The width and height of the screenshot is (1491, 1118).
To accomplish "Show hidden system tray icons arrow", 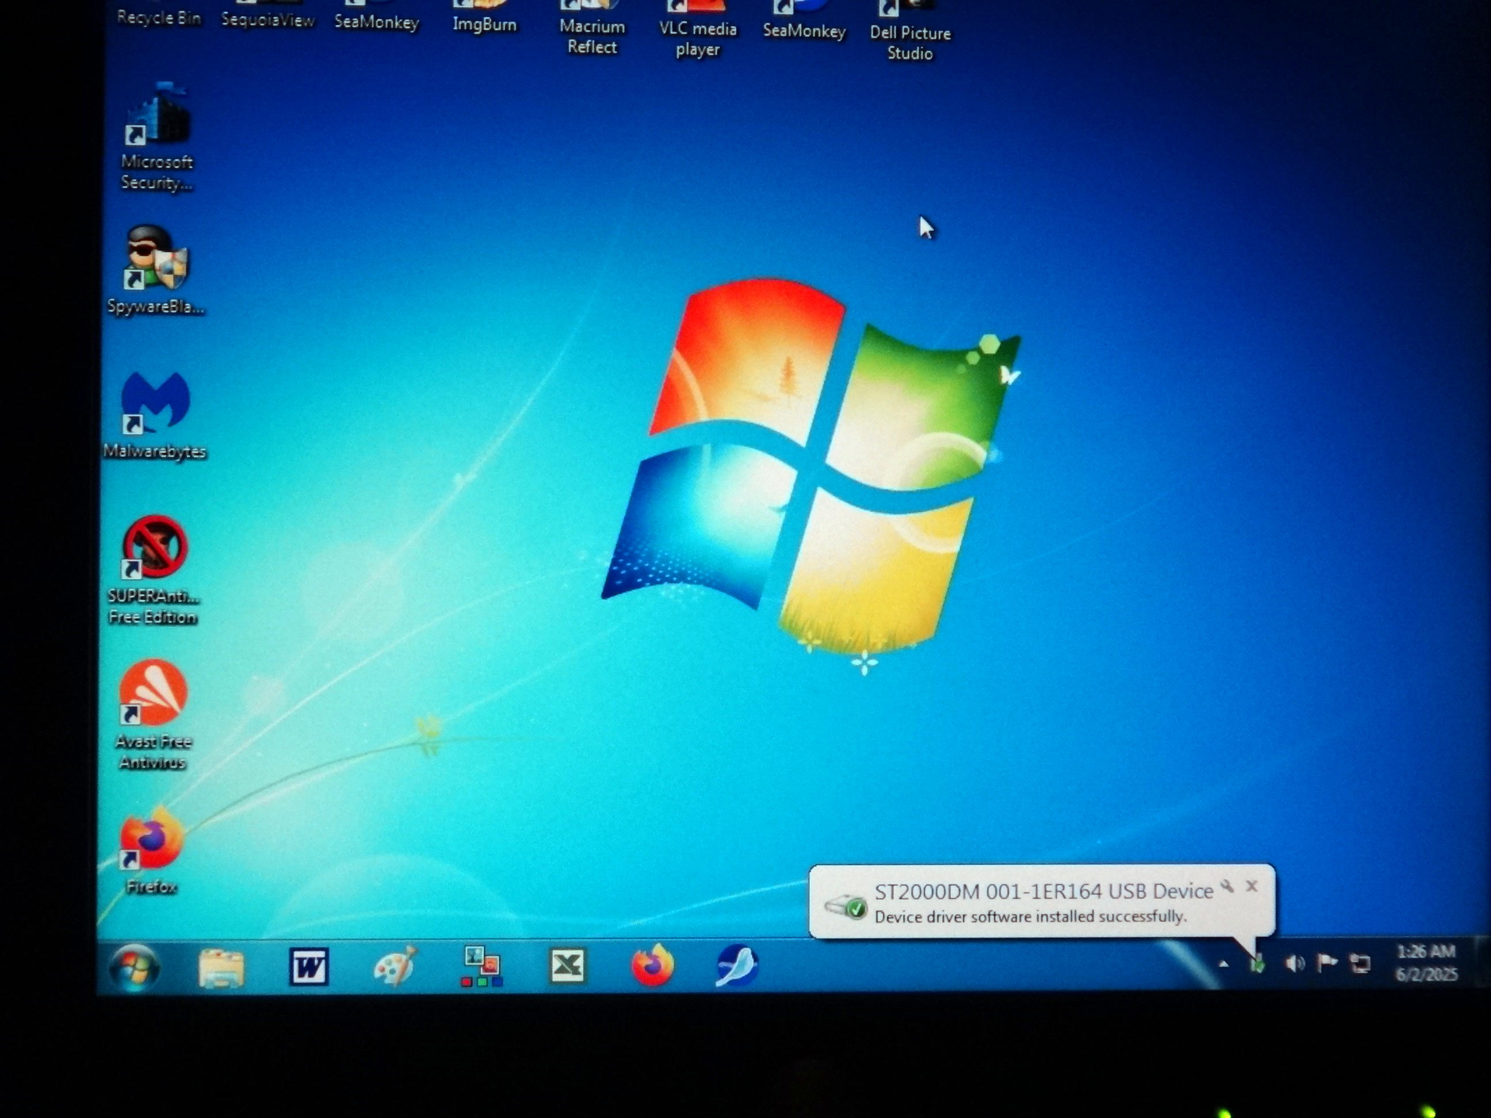I will click(1224, 964).
